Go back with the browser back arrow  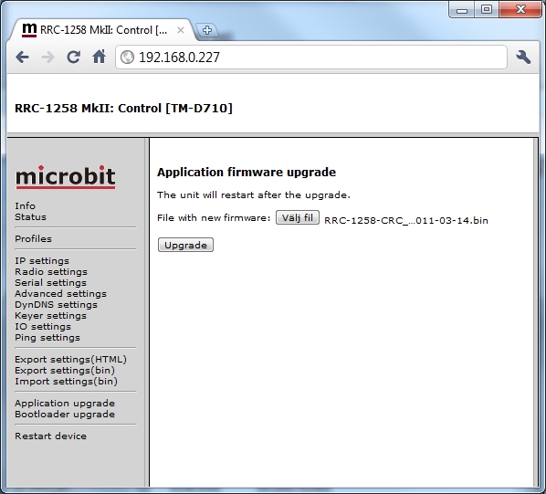[22, 58]
